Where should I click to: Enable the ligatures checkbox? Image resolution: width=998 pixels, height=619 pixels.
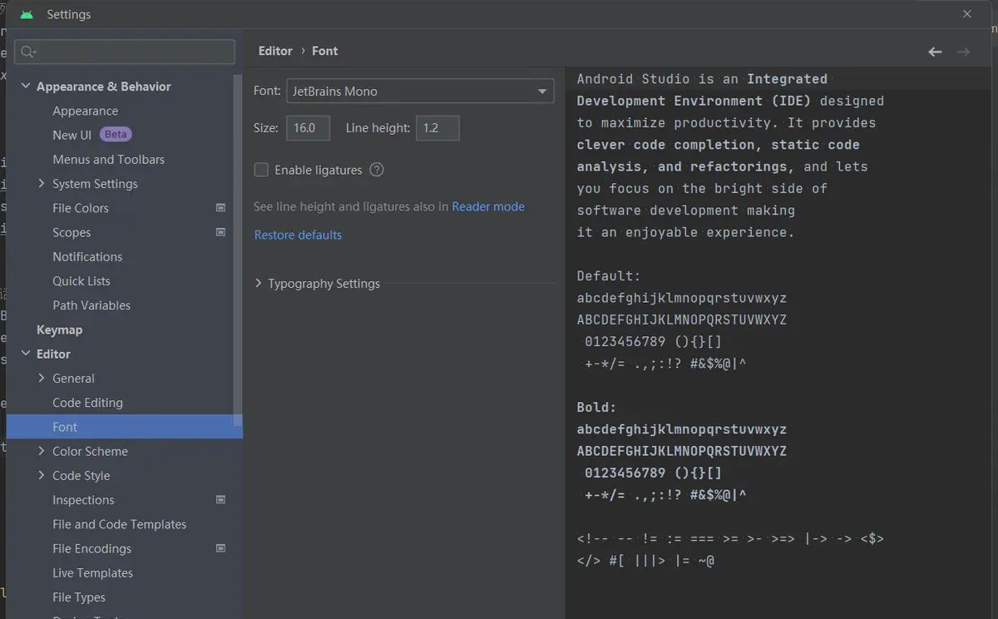(x=261, y=170)
